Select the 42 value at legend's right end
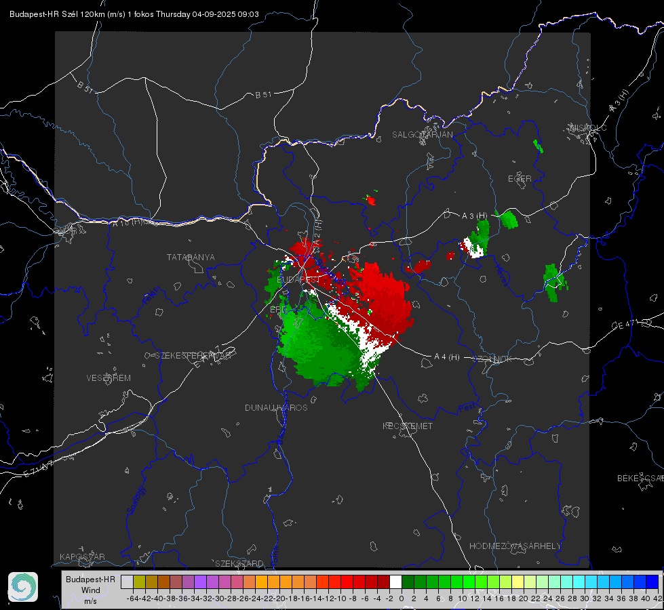Viewport: 664px width, 610px height. tap(657, 598)
